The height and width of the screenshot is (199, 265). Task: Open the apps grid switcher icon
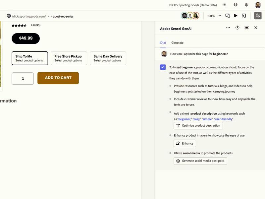pyautogui.click(x=224, y=5)
